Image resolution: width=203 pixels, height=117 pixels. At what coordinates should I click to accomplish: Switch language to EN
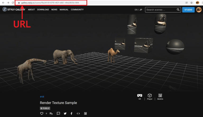click(136, 10)
